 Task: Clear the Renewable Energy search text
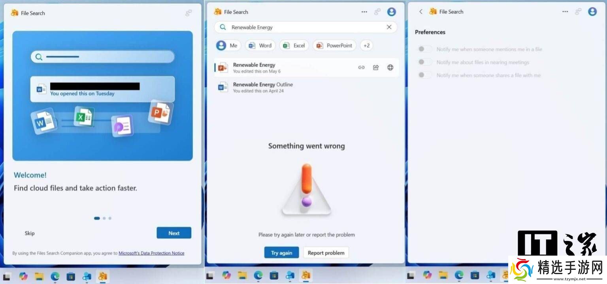point(389,27)
